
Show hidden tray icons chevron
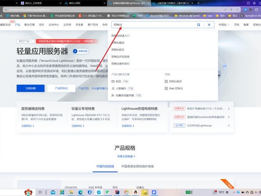coord(234,192)
